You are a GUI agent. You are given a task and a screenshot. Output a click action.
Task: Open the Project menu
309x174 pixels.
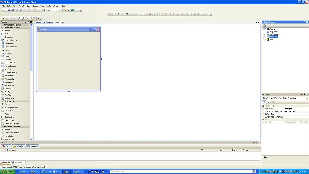21,6
